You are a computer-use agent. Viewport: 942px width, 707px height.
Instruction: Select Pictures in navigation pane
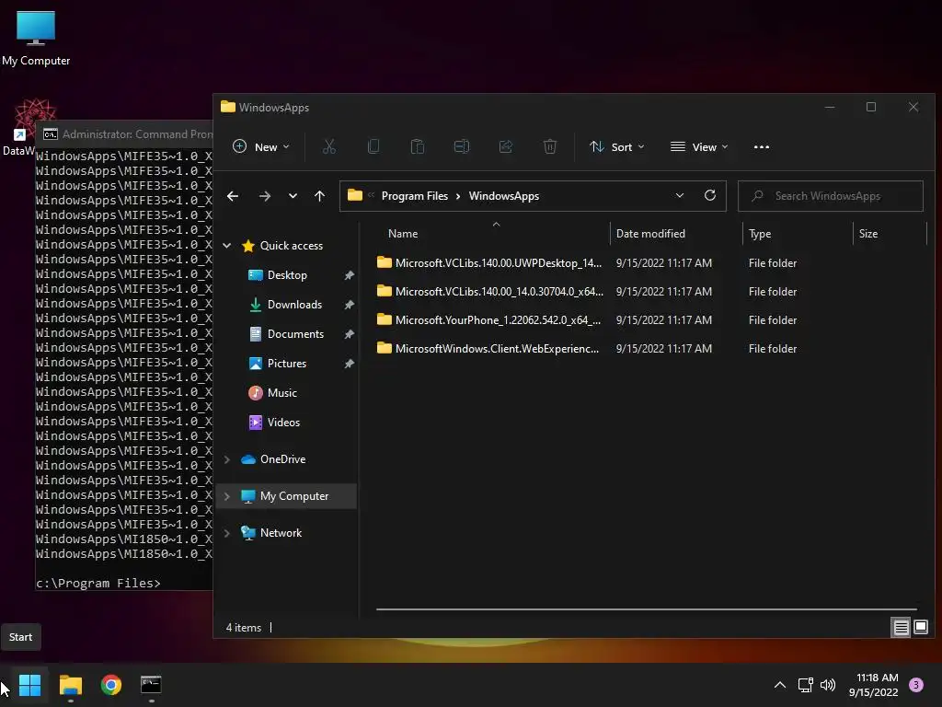[287, 364]
